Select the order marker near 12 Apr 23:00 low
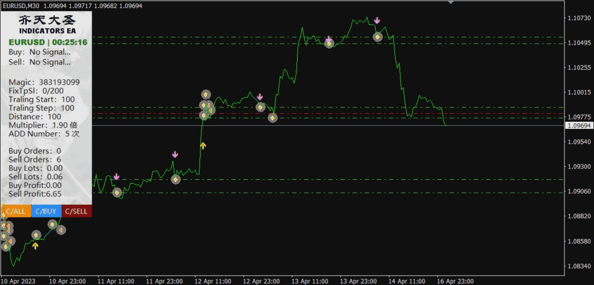Image resolution: width=594 pixels, height=285 pixels. (273, 118)
